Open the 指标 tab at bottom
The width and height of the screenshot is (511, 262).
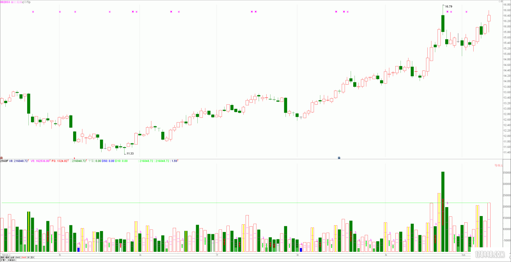tap(3, 257)
